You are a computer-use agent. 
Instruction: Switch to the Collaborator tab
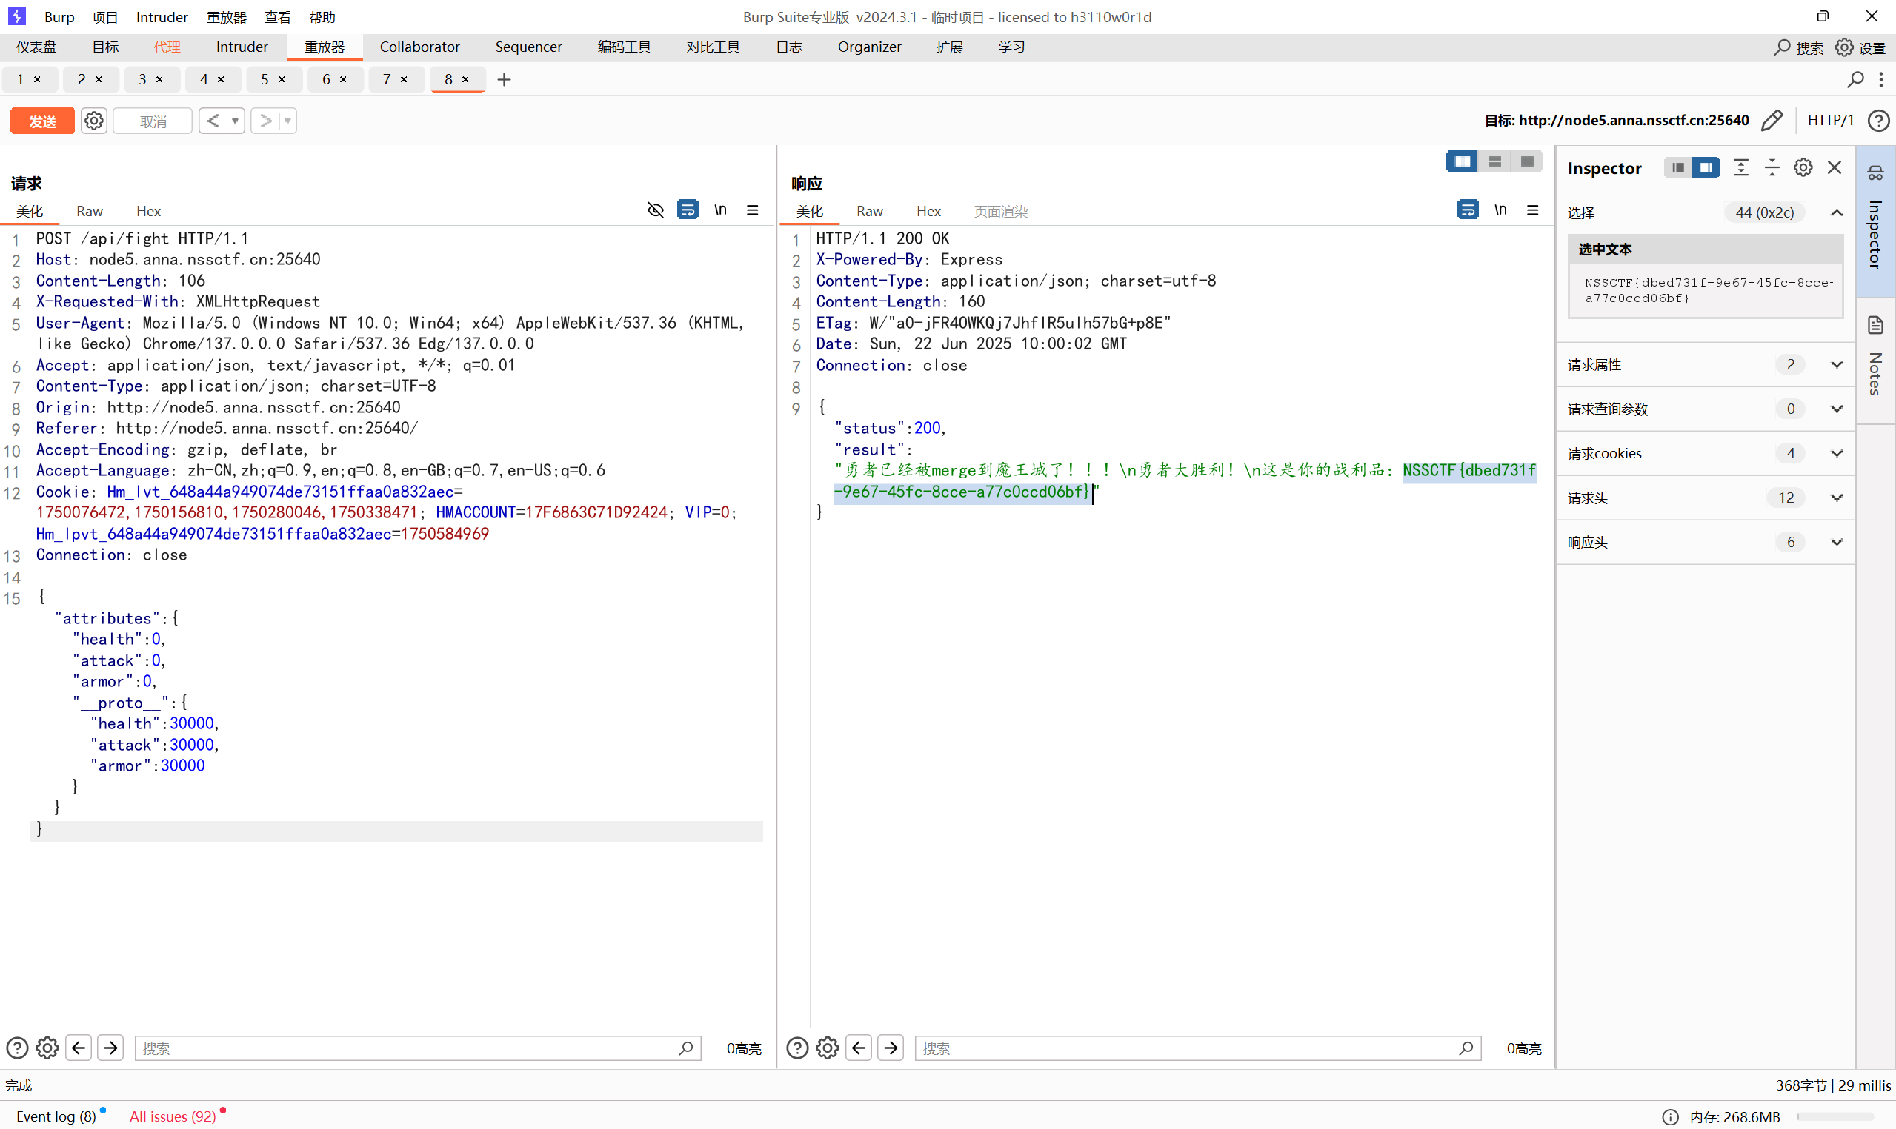(419, 47)
